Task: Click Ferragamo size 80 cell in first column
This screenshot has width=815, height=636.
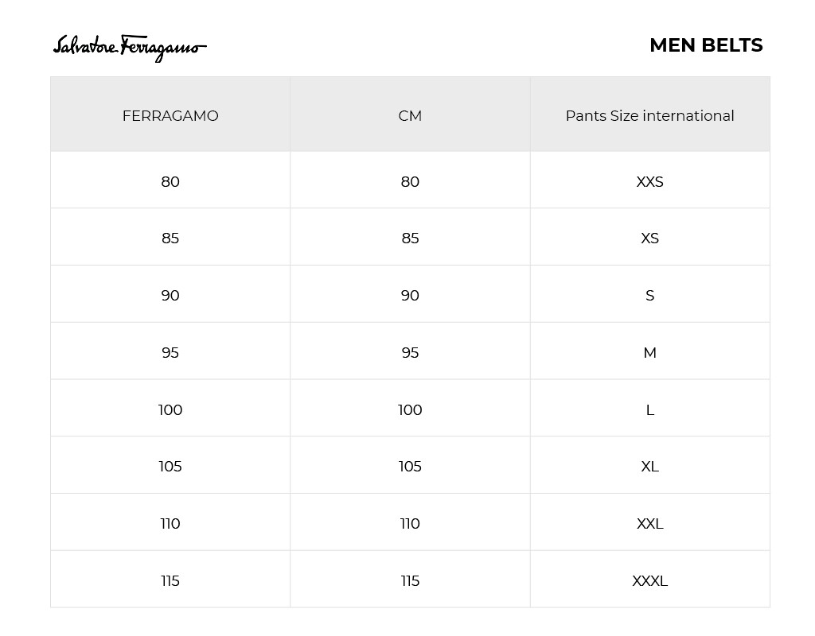Action: (170, 182)
